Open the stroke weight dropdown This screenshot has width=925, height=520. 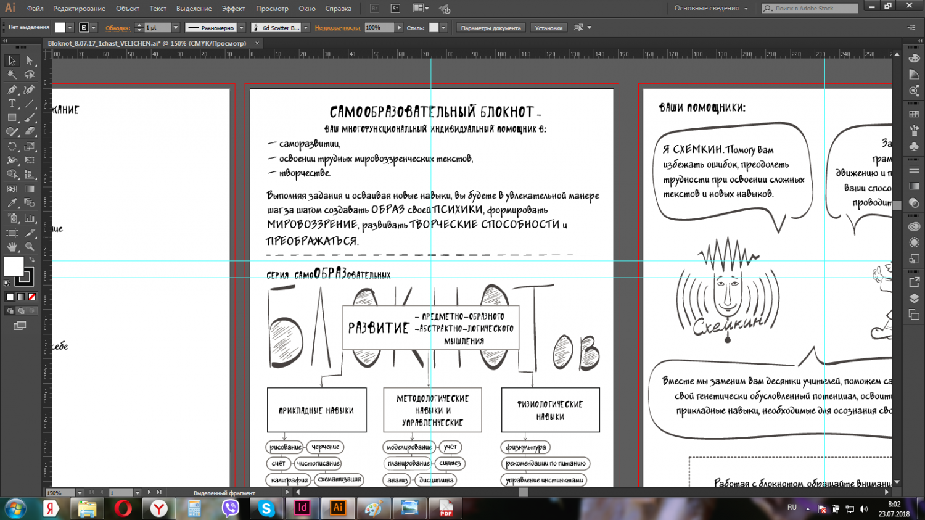(x=176, y=28)
